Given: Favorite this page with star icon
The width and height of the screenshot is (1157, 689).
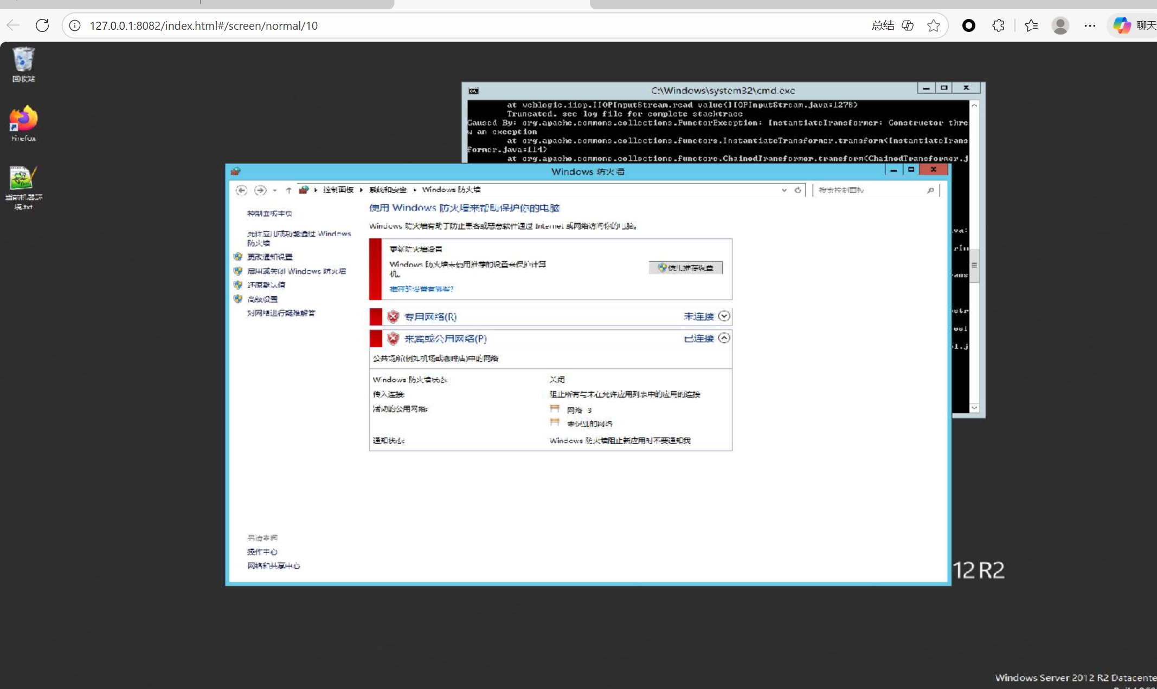Looking at the screenshot, I should point(933,25).
